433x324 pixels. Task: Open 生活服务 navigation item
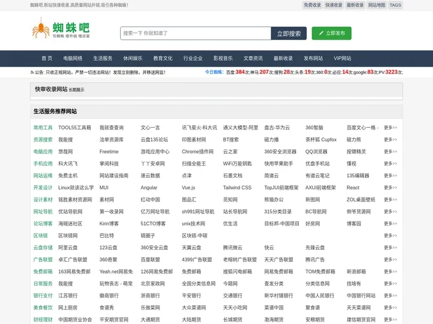(103, 58)
